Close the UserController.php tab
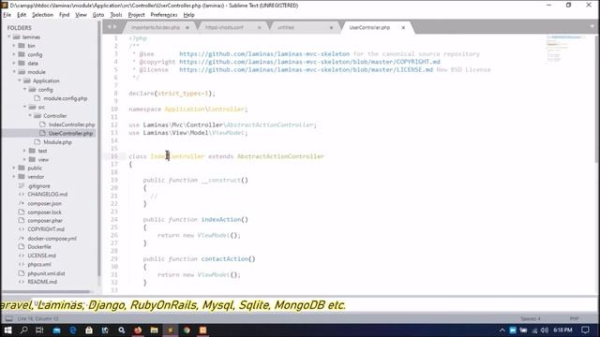This screenshot has width=600, height=337. click(403, 27)
